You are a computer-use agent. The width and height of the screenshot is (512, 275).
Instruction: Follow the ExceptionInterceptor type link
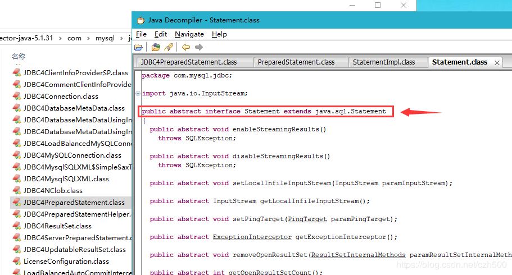point(252,237)
